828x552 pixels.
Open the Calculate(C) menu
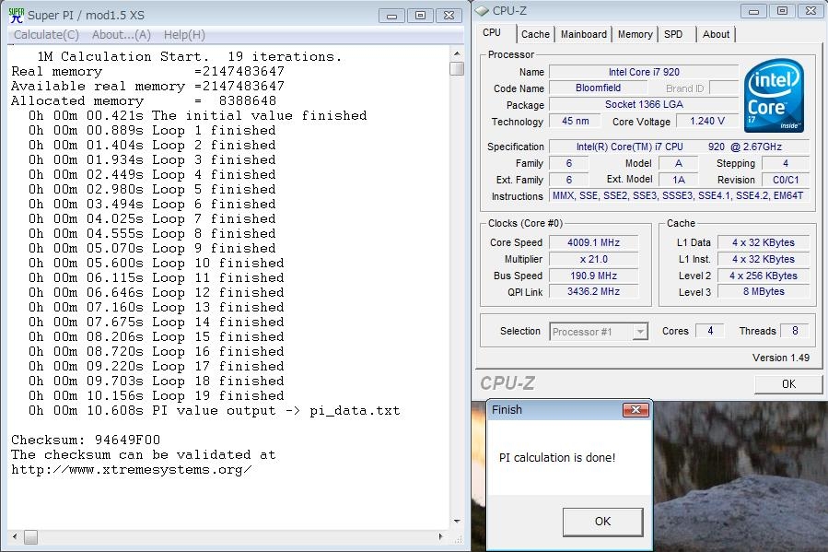46,34
